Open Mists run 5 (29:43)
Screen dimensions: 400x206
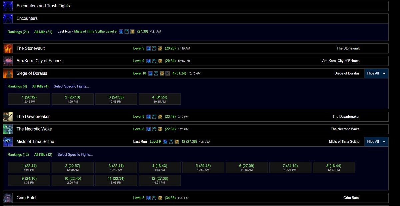pyautogui.click(x=203, y=168)
